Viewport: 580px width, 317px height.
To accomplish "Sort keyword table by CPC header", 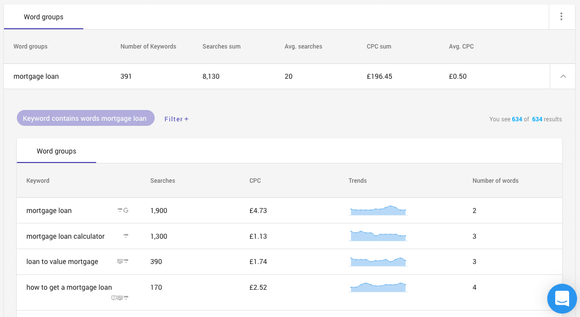I will 255,181.
